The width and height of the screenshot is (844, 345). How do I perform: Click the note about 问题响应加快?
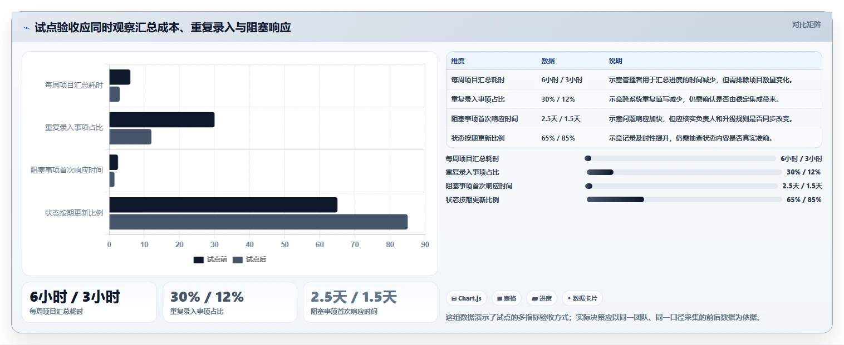(x=700, y=119)
